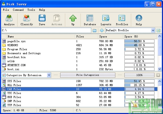Sort by the Name column header
This screenshot has height=114, width=163.
41,36
